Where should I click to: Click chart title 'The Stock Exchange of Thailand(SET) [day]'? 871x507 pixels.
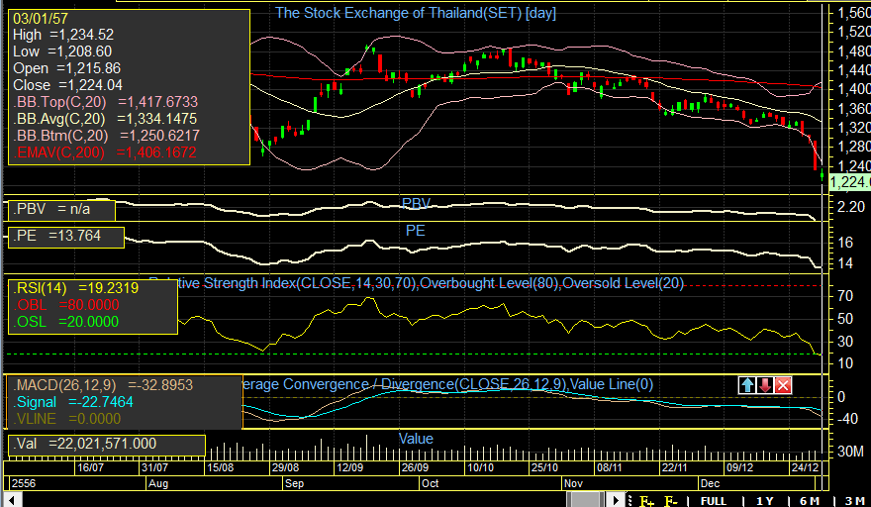click(x=416, y=13)
